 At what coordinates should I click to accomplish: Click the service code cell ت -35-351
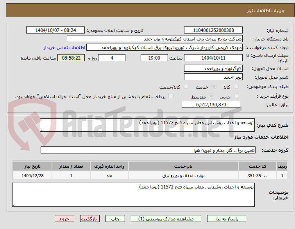[257, 176]
